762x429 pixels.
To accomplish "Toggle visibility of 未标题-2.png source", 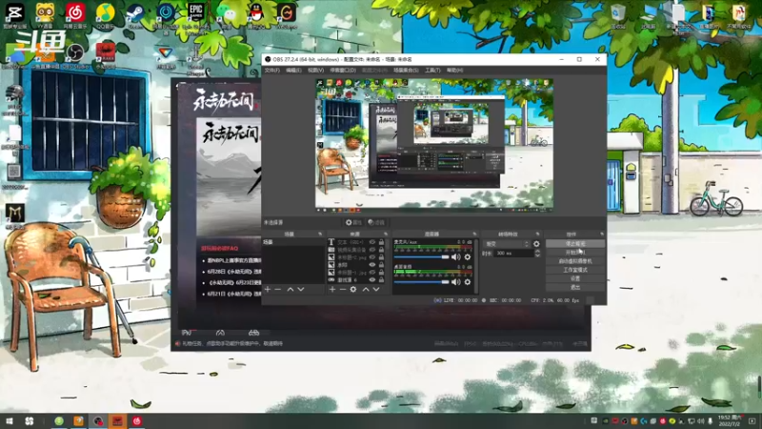I will 372,257.
